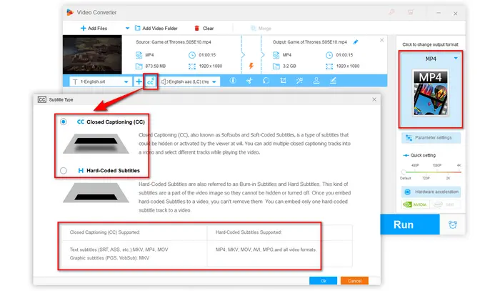Click Add Video Folder button
The width and height of the screenshot is (500, 291).
(x=156, y=28)
